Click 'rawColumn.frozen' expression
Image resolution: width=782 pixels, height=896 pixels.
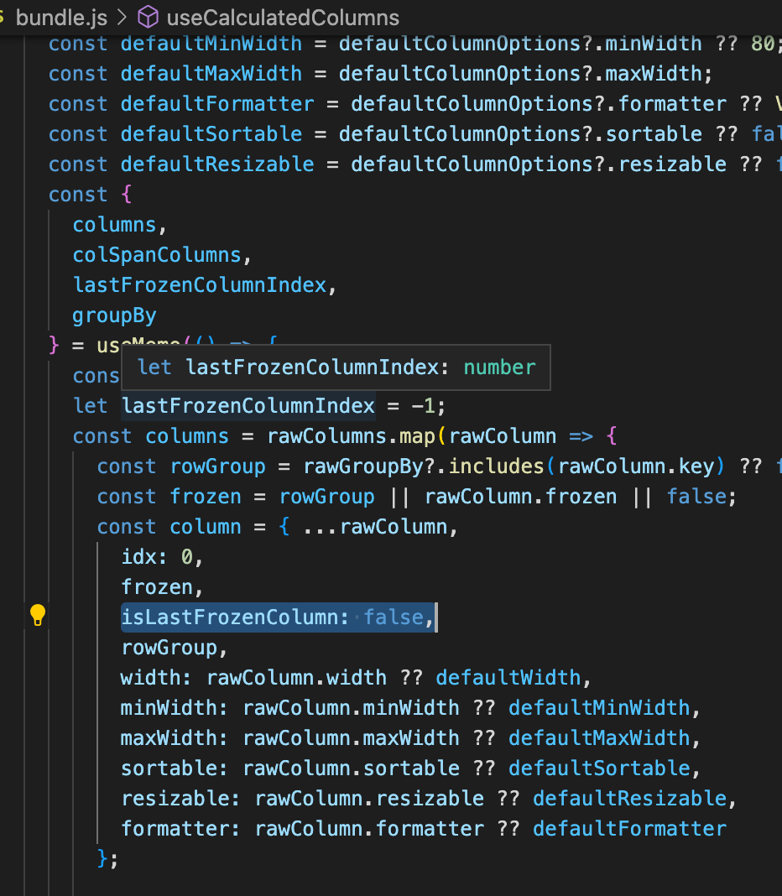521,497
